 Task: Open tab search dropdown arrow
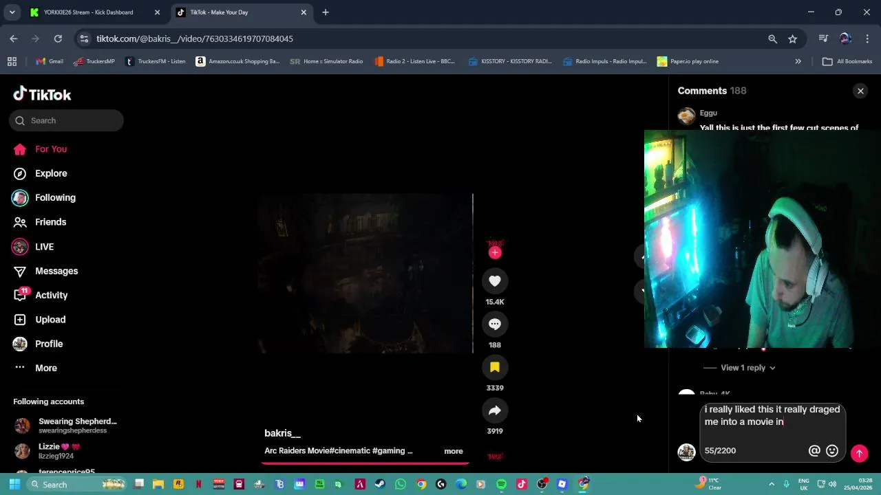click(12, 12)
